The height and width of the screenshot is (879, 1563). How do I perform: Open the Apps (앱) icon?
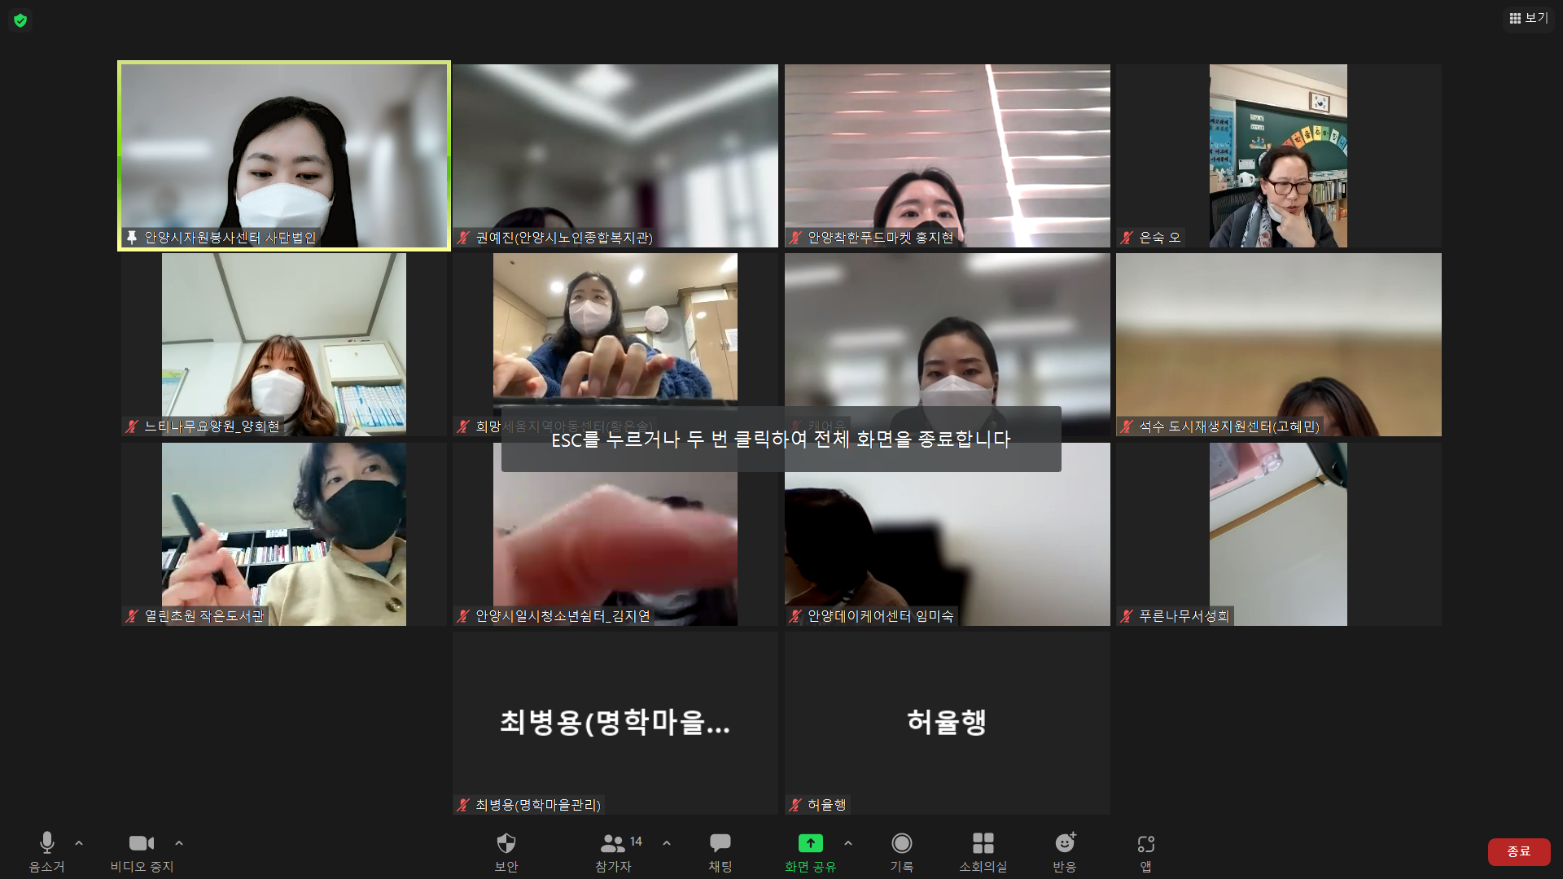[x=1145, y=844]
